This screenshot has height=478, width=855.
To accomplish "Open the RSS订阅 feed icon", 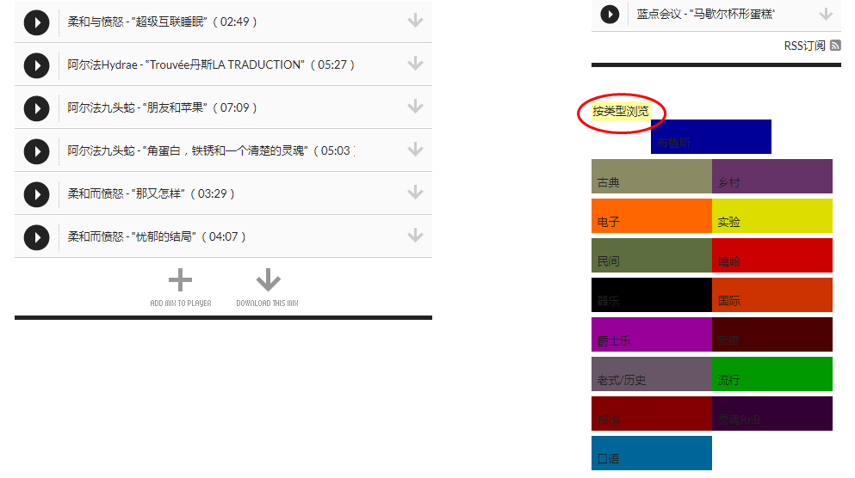I will click(x=835, y=46).
